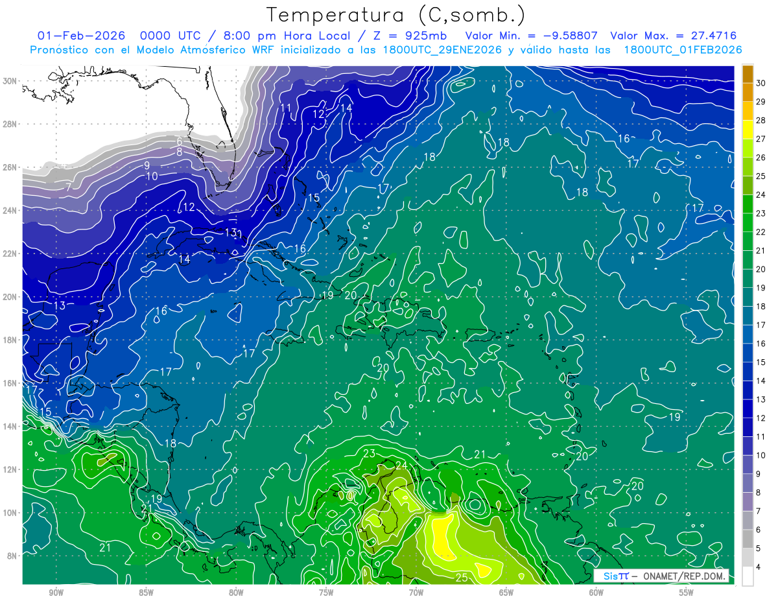
Task: Click the dark orange swatch atop the colorbar
Action: pos(748,74)
